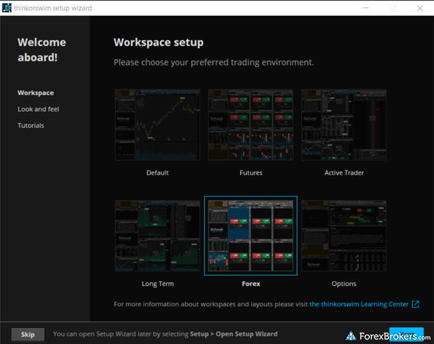The image size is (434, 344).
Task: Open the Workspace step in sidebar
Action: pyautogui.click(x=35, y=93)
